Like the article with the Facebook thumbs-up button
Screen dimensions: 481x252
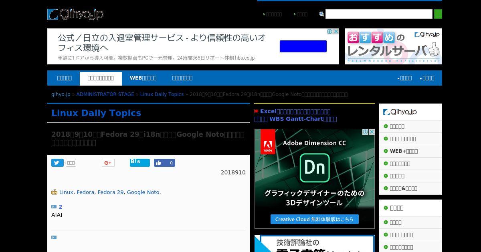(x=164, y=163)
